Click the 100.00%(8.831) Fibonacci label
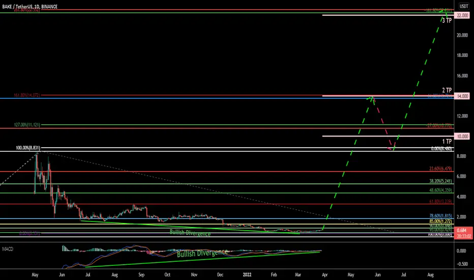 (28, 148)
